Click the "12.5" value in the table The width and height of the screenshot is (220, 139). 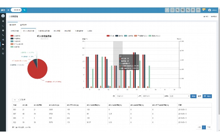click(110, 114)
